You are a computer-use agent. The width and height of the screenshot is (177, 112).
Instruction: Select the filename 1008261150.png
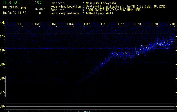pyautogui.click(x=15, y=8)
